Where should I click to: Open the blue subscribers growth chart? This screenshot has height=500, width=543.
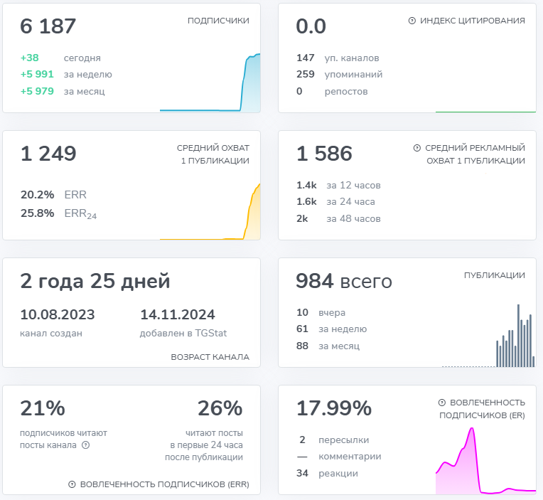pos(210,83)
